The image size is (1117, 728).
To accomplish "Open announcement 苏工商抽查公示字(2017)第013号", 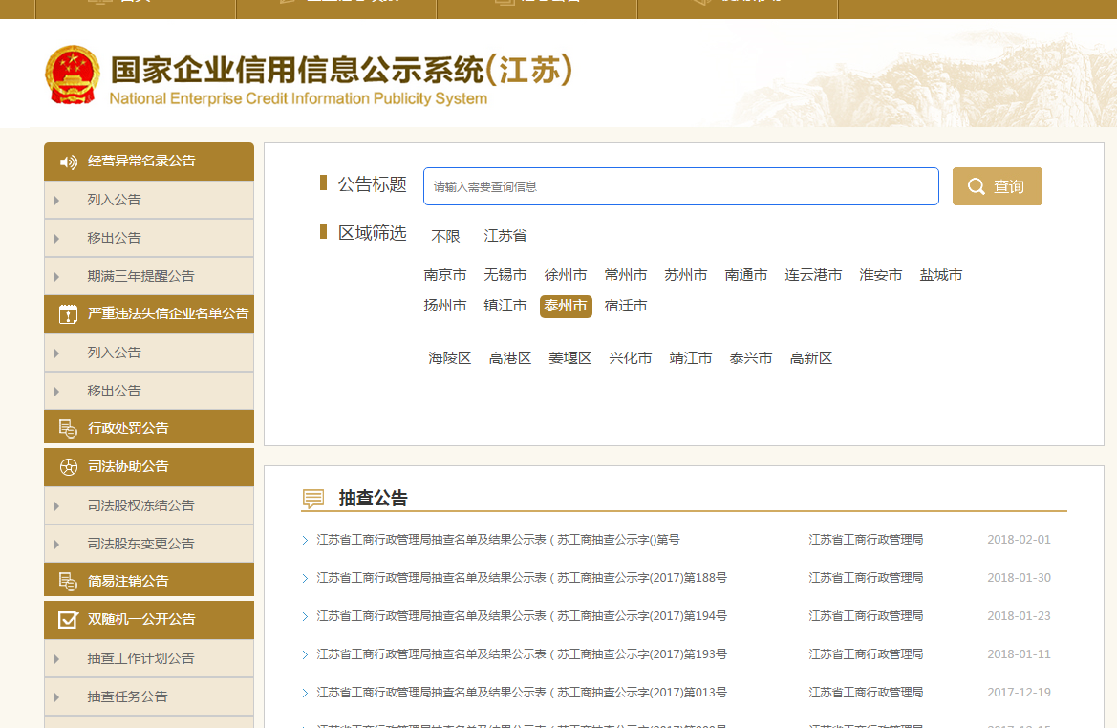I will (522, 693).
